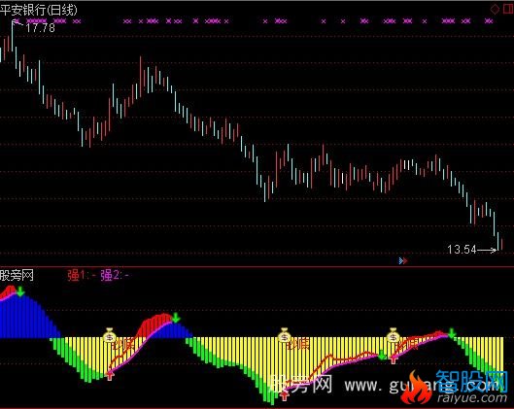Click the diamond icon in top-right corner
This screenshot has height=409, width=514.
[495, 9]
